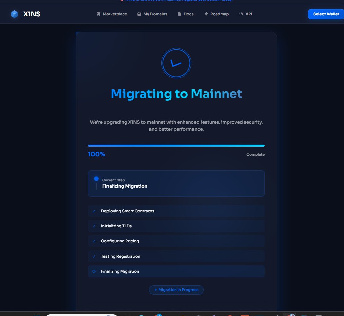Click checkmark beside Initializing TLDs
Image resolution: width=344 pixels, height=316 pixels.
pyautogui.click(x=94, y=226)
